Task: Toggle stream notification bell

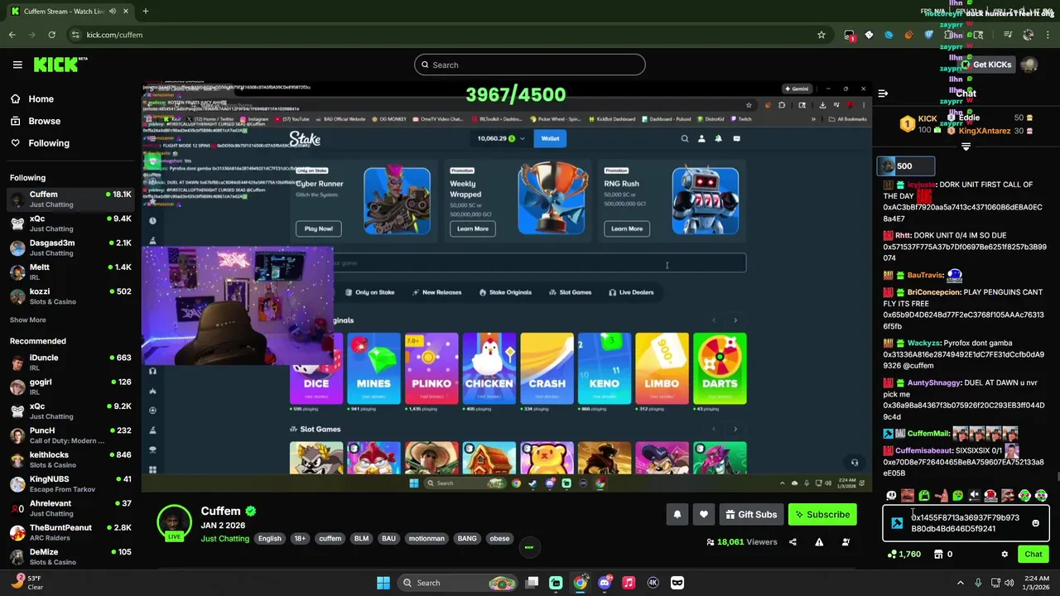Action: point(677,515)
